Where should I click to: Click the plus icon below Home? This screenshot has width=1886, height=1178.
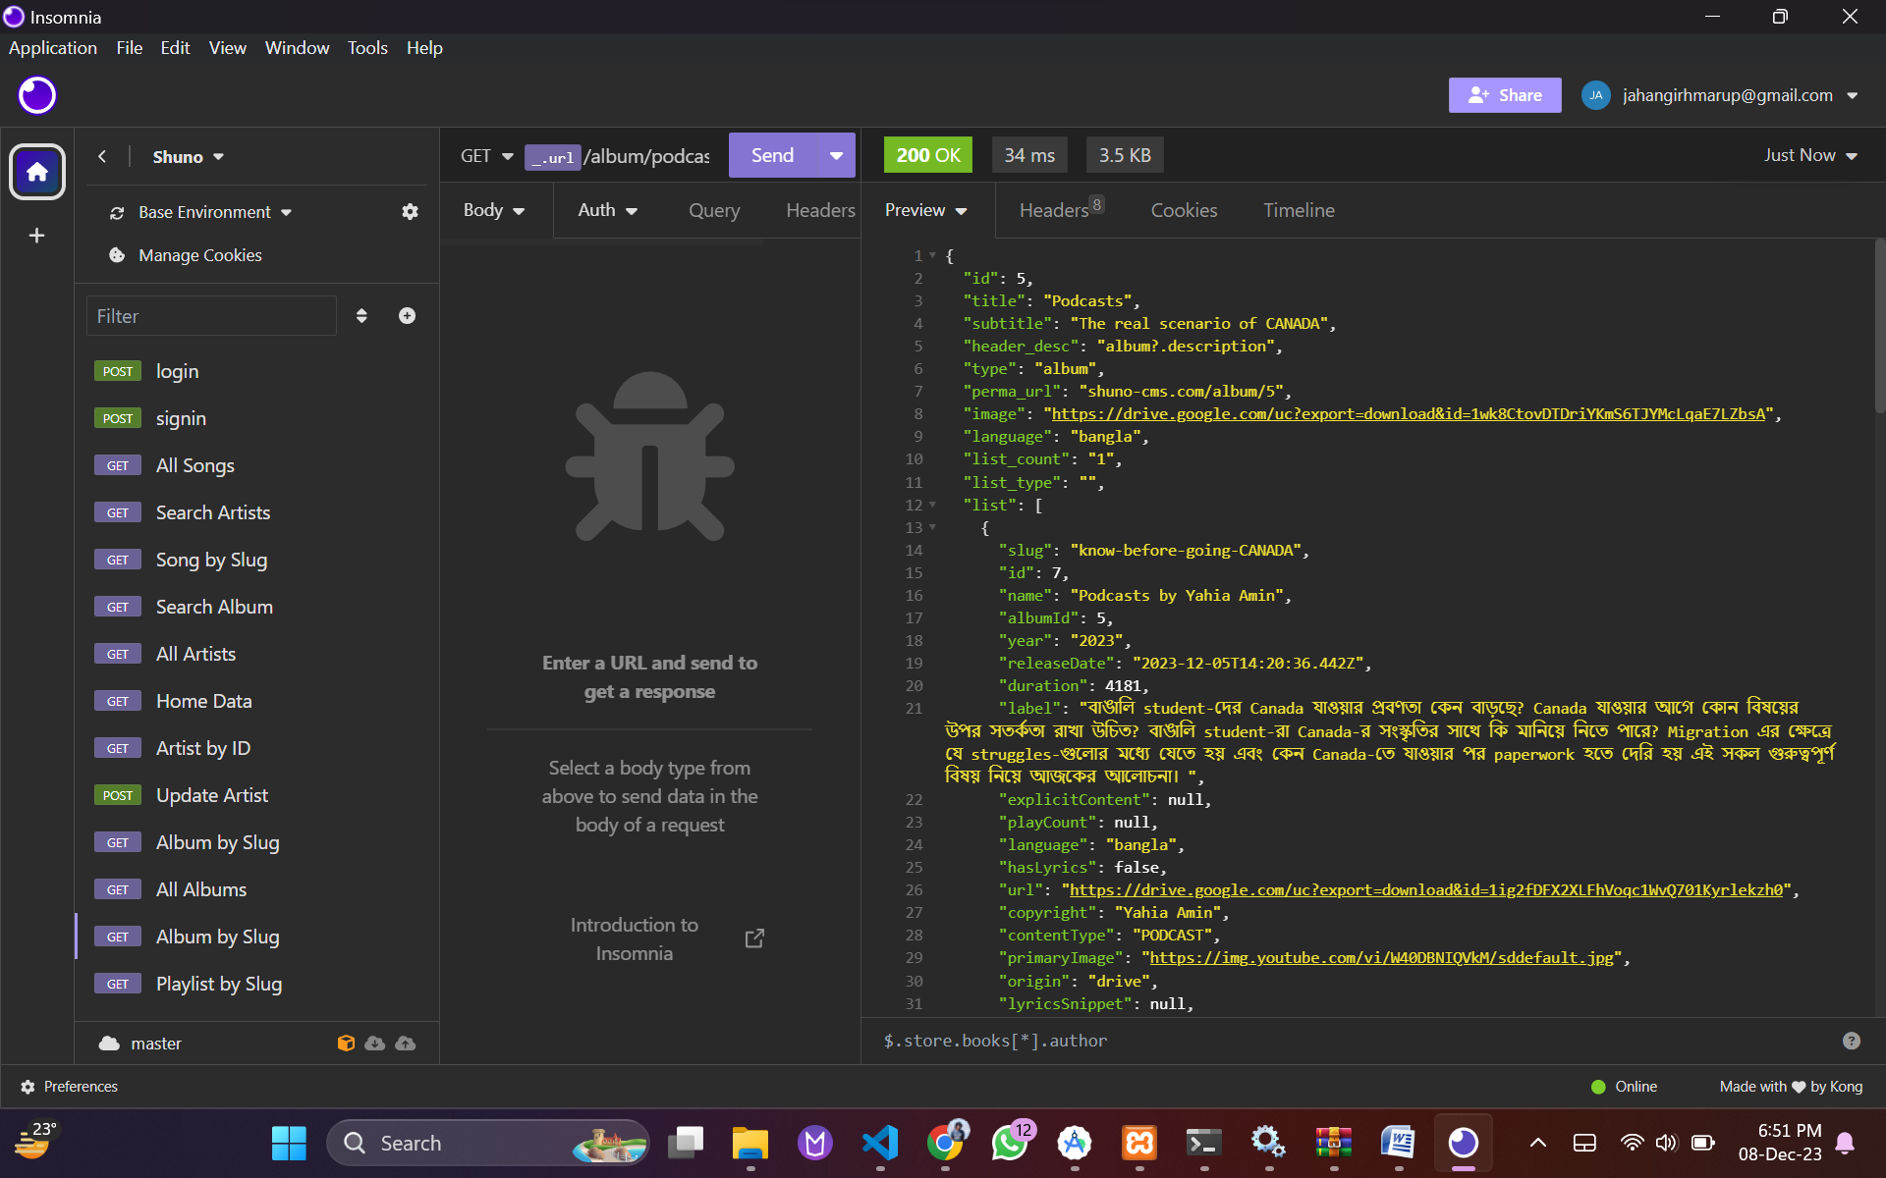[x=37, y=236]
